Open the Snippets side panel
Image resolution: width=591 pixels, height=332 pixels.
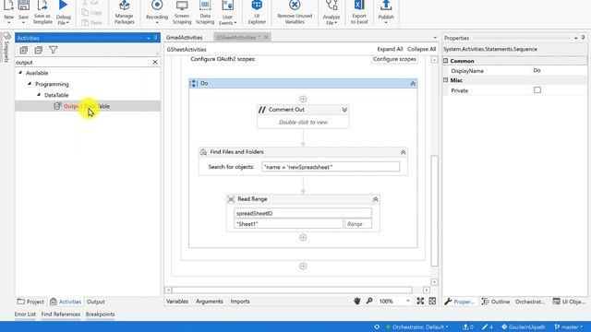(6, 47)
